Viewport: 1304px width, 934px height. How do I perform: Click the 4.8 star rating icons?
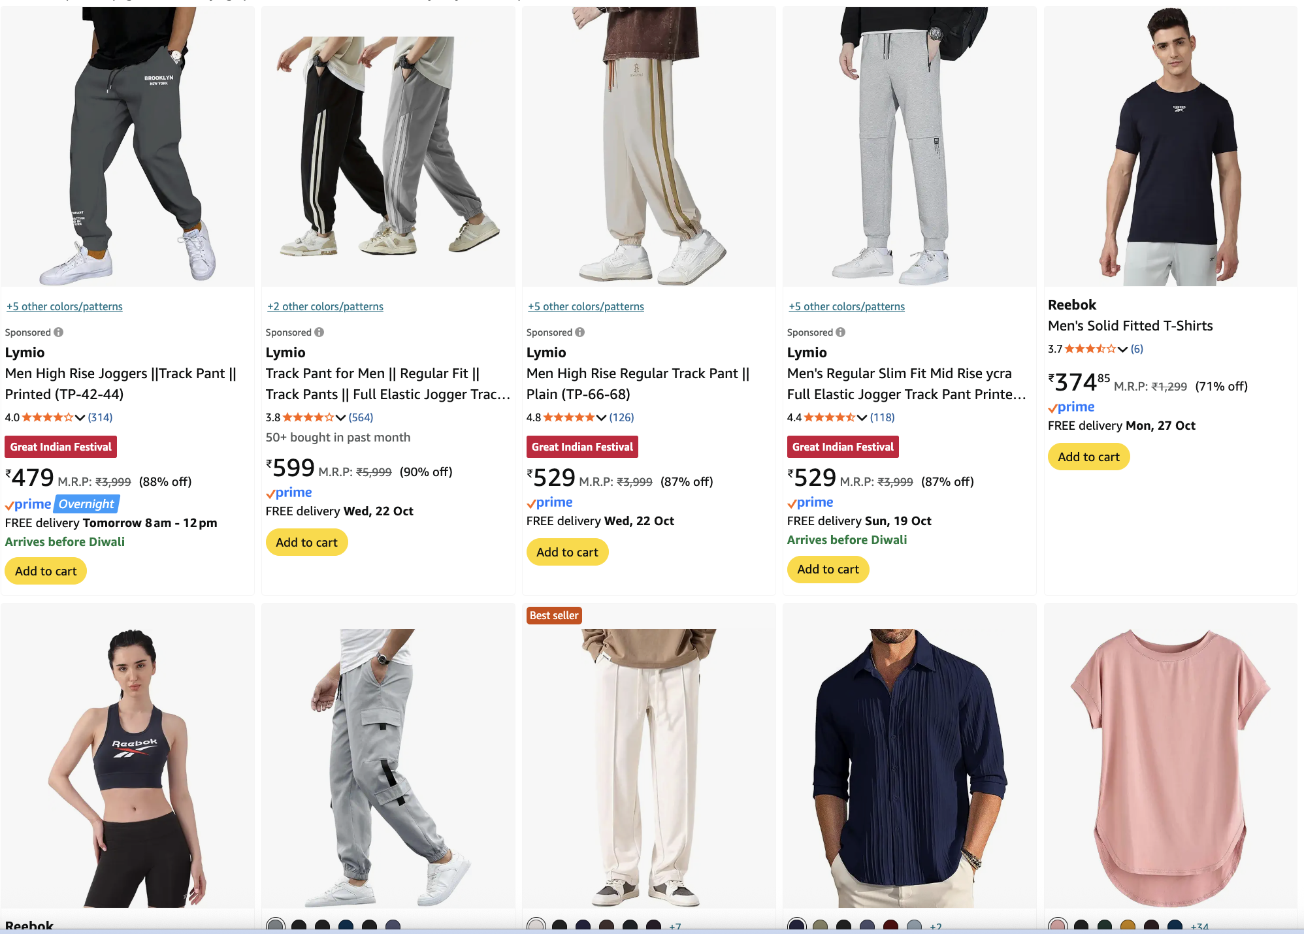[569, 417]
